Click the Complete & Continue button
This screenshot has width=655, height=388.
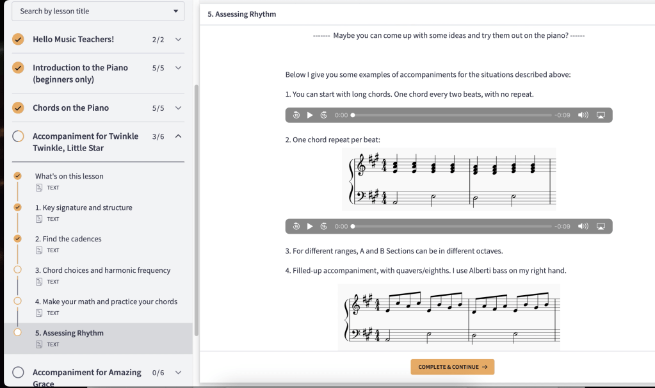452,367
